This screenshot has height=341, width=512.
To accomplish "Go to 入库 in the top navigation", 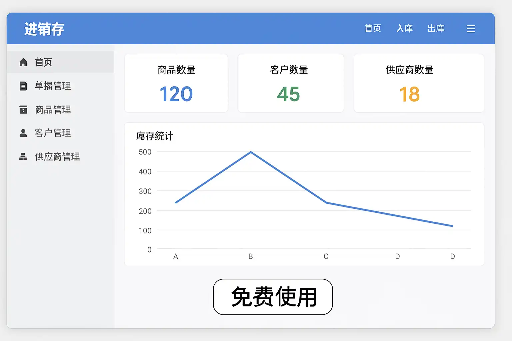I will (404, 29).
